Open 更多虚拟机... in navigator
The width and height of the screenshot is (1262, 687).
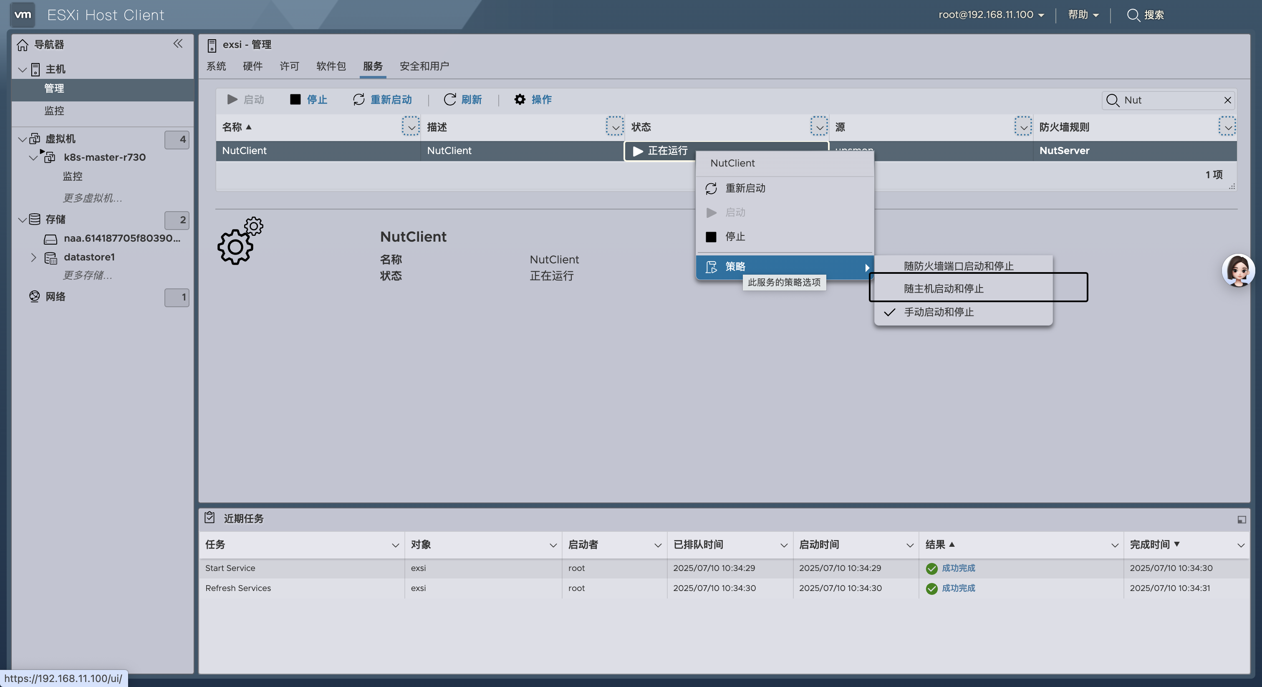click(93, 198)
